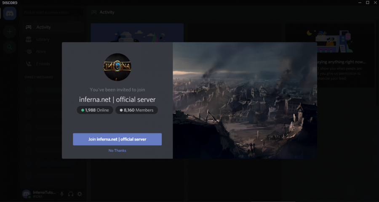Click the Activity header controller icon
Image resolution: width=379 pixels, height=202 pixels.
coord(93,12)
